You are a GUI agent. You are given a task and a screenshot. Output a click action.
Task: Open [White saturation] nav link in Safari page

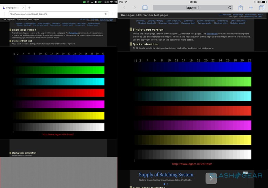(238, 21)
